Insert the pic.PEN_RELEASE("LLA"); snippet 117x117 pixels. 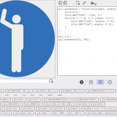click(56, 100)
